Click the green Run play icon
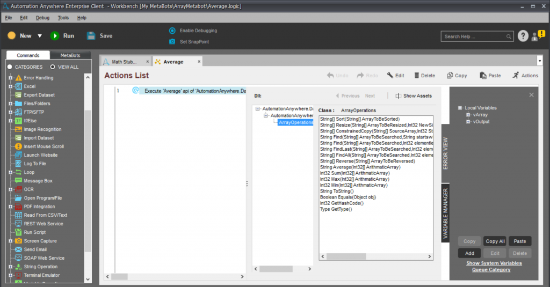The image size is (550, 287). [55, 36]
